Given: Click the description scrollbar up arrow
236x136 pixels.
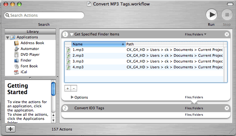Looking at the screenshot, I should pos(53,115).
